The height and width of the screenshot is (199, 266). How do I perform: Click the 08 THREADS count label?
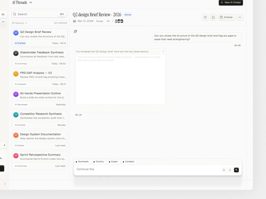(x=61, y=23)
